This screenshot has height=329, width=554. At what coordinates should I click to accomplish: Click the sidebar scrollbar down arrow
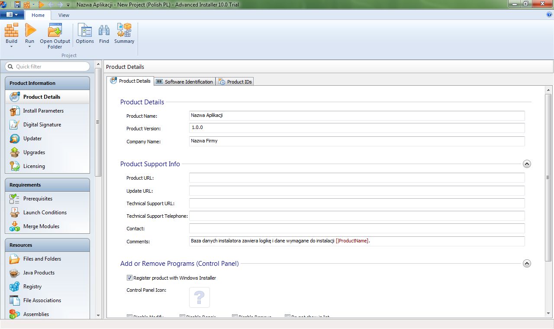(98, 316)
